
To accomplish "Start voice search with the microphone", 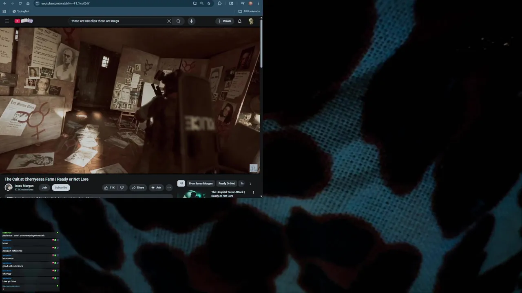I will [191, 21].
